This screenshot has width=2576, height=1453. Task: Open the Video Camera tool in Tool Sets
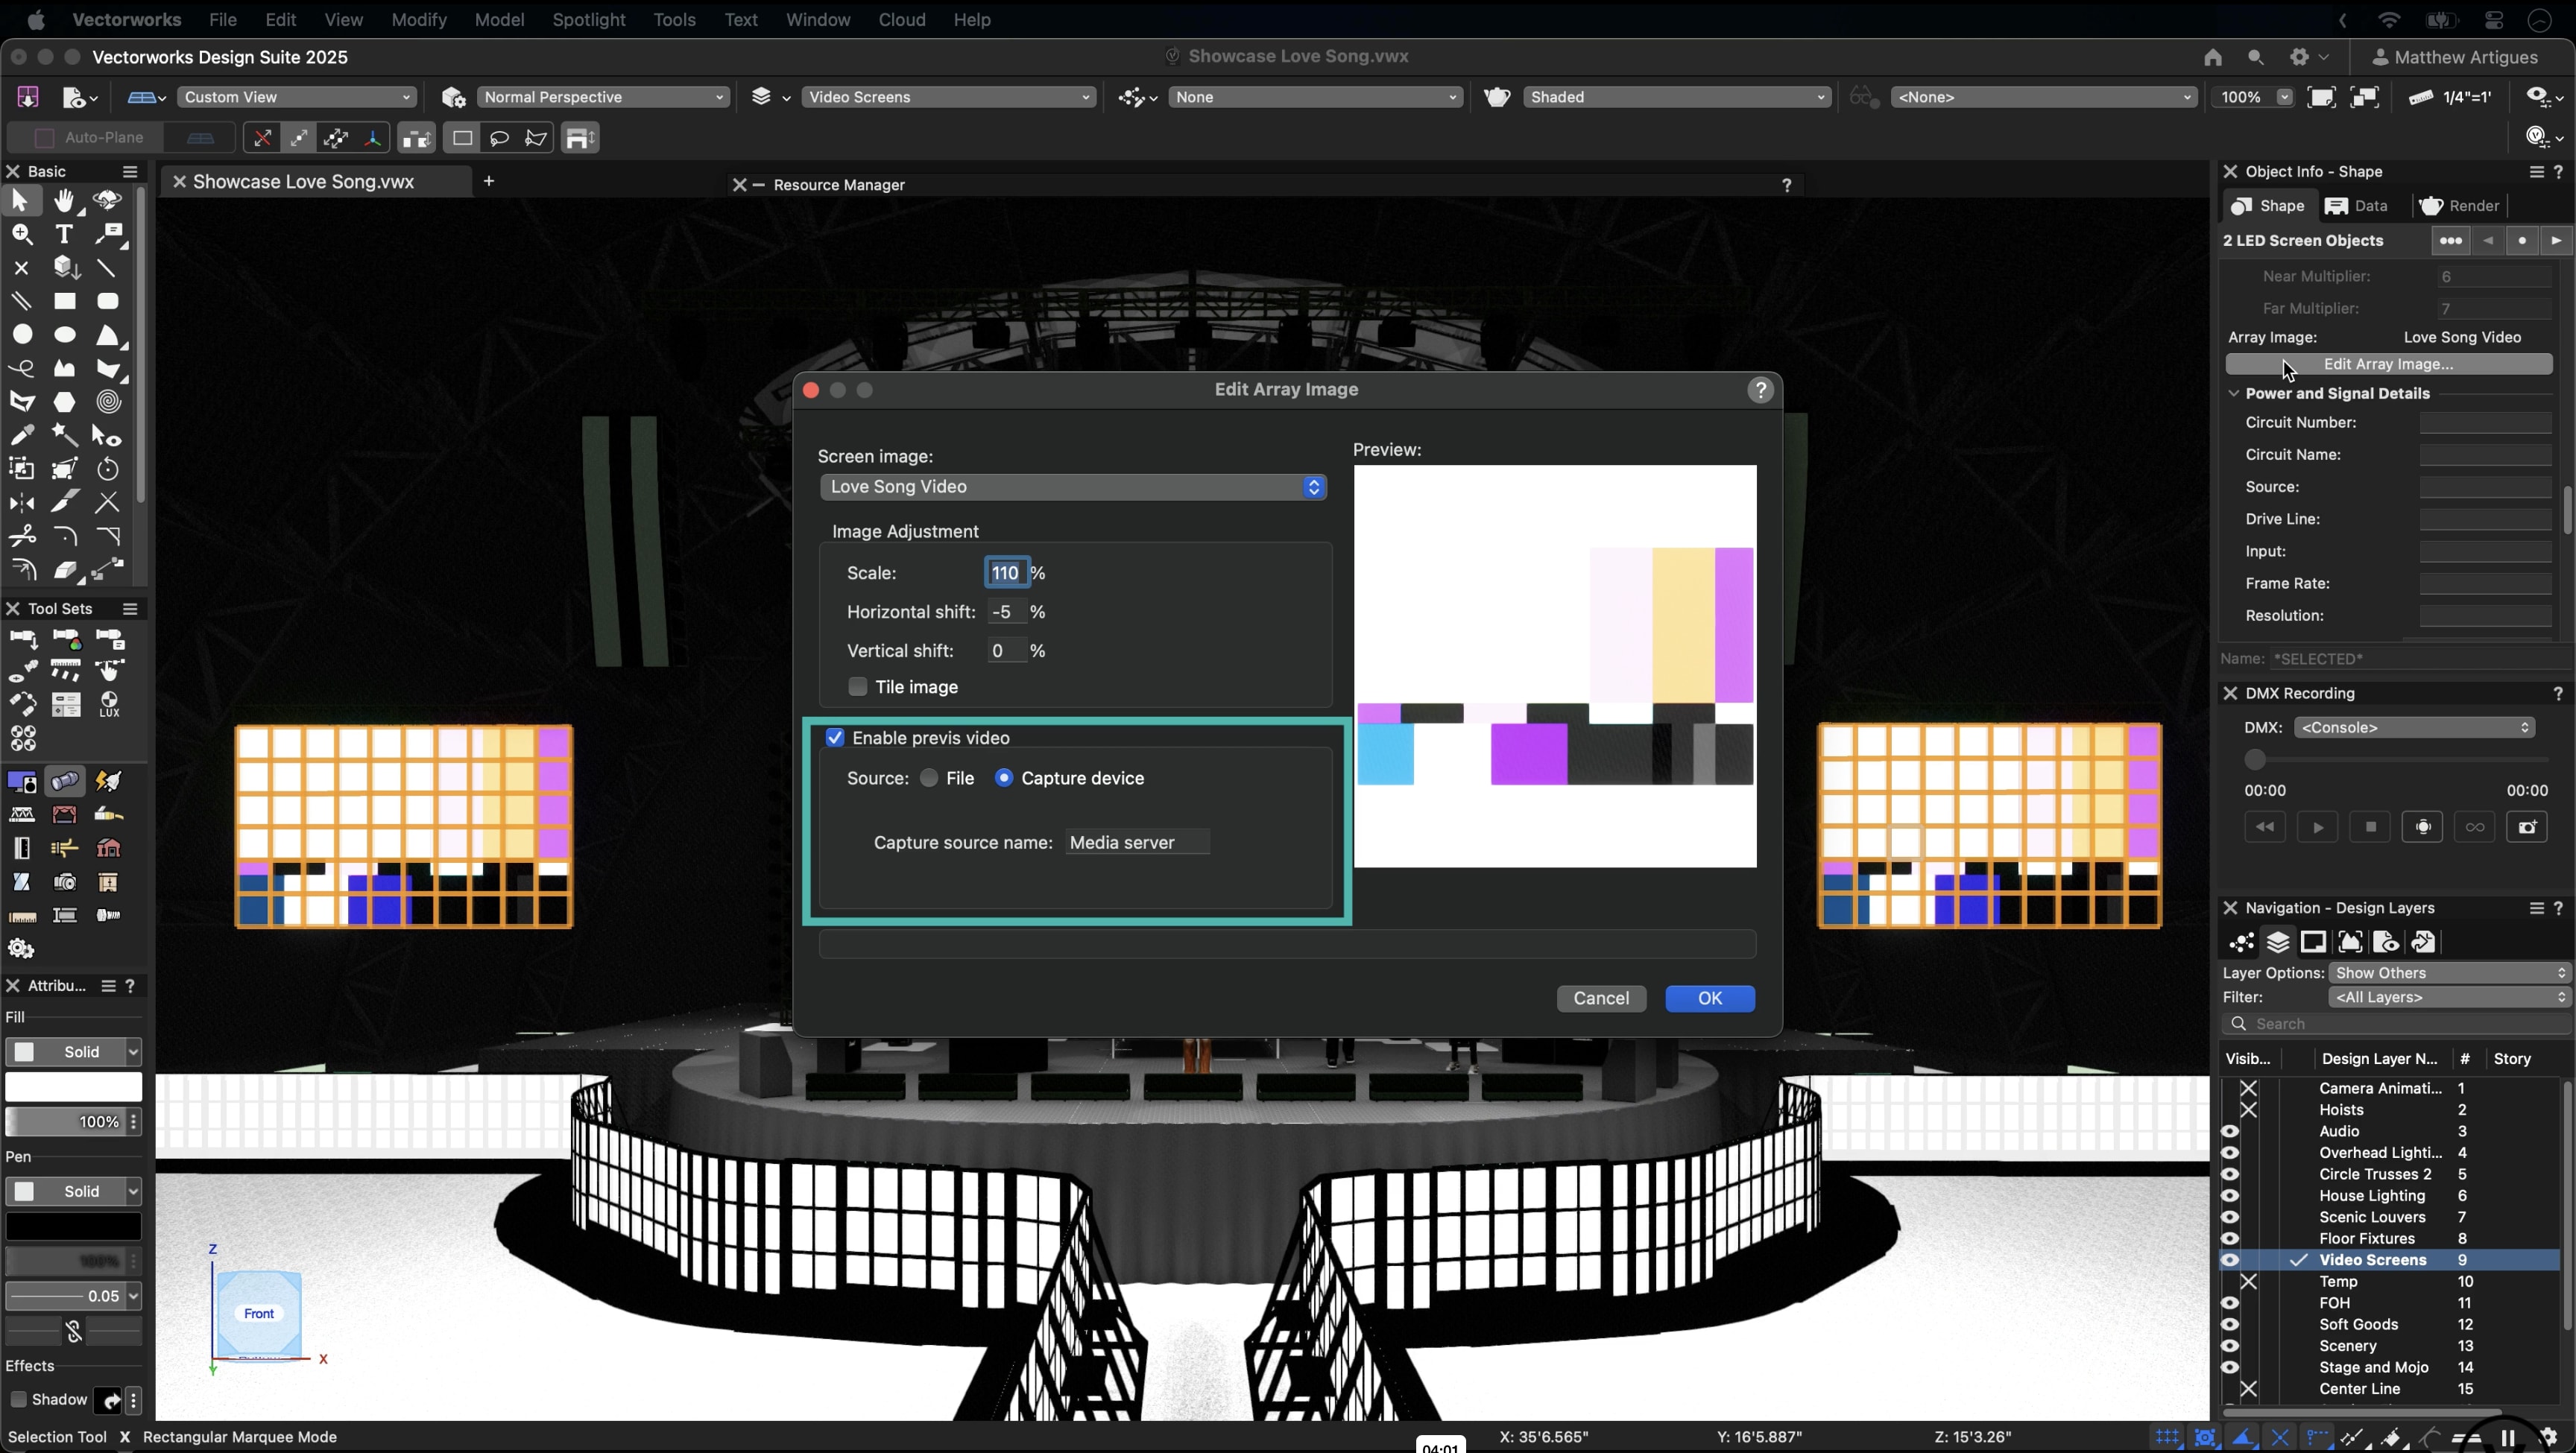[65, 882]
